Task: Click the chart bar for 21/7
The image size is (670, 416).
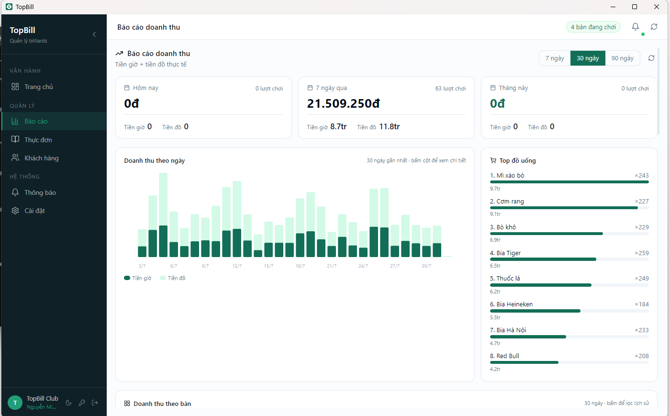Action: pos(332,245)
